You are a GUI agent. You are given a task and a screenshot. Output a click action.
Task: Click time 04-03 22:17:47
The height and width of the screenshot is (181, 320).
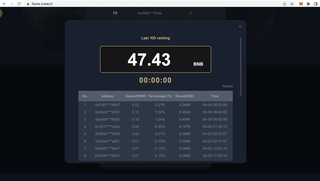click(215, 141)
